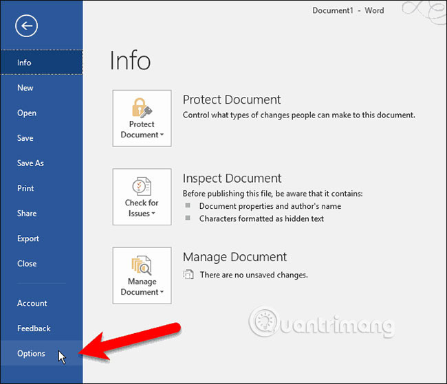Open the Share page
This screenshot has height=384, width=447.
pos(27,214)
